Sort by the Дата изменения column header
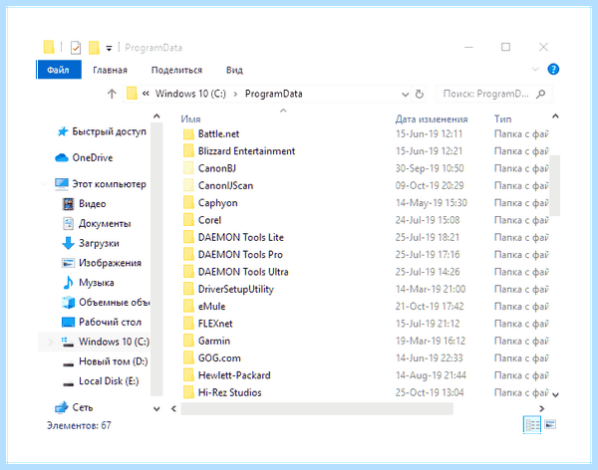 coord(432,118)
